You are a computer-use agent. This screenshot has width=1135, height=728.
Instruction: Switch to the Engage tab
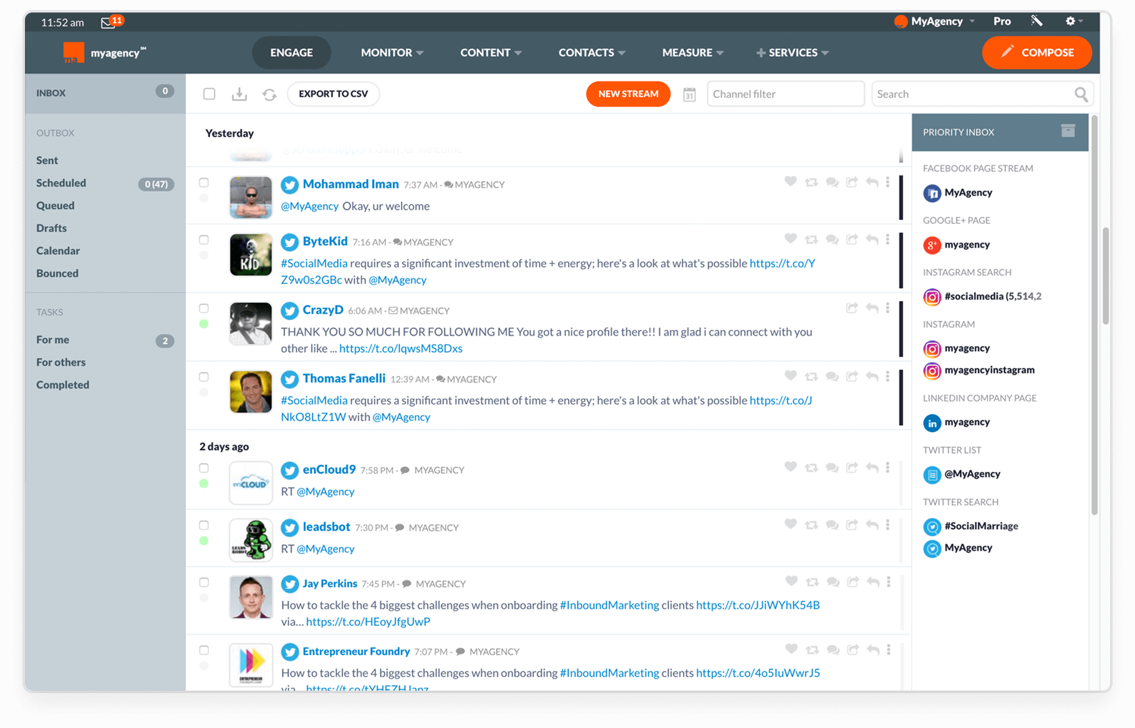pyautogui.click(x=291, y=52)
